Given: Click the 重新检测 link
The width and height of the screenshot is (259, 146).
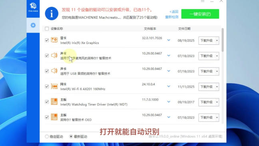Looking at the screenshot, I should (x=171, y=17).
